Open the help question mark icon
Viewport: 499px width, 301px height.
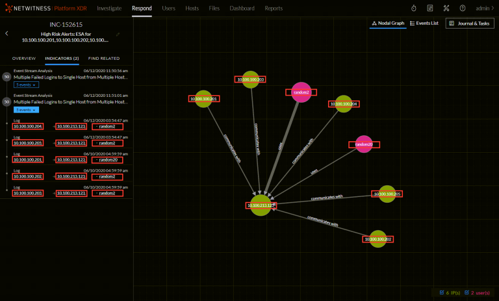[x=462, y=8]
